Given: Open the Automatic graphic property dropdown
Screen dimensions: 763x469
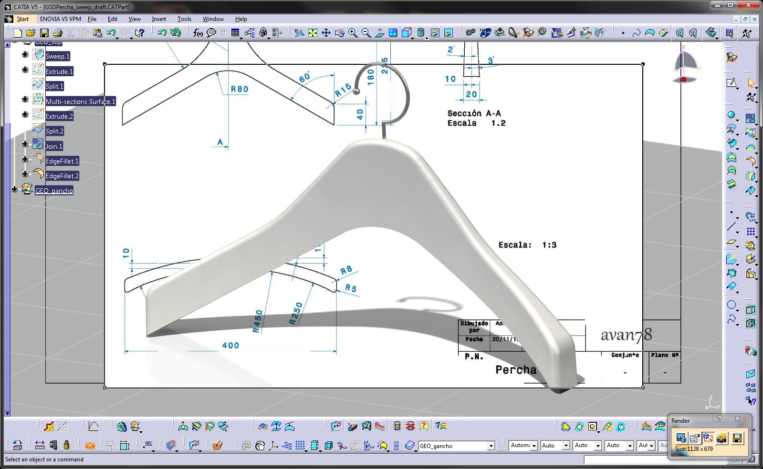Looking at the screenshot, I should coord(534,446).
